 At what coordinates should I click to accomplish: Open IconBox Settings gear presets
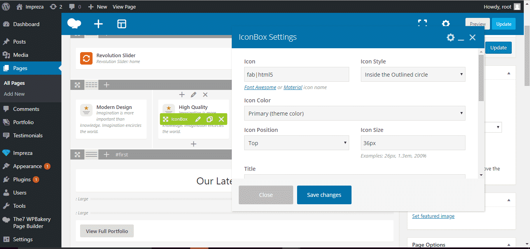click(451, 37)
